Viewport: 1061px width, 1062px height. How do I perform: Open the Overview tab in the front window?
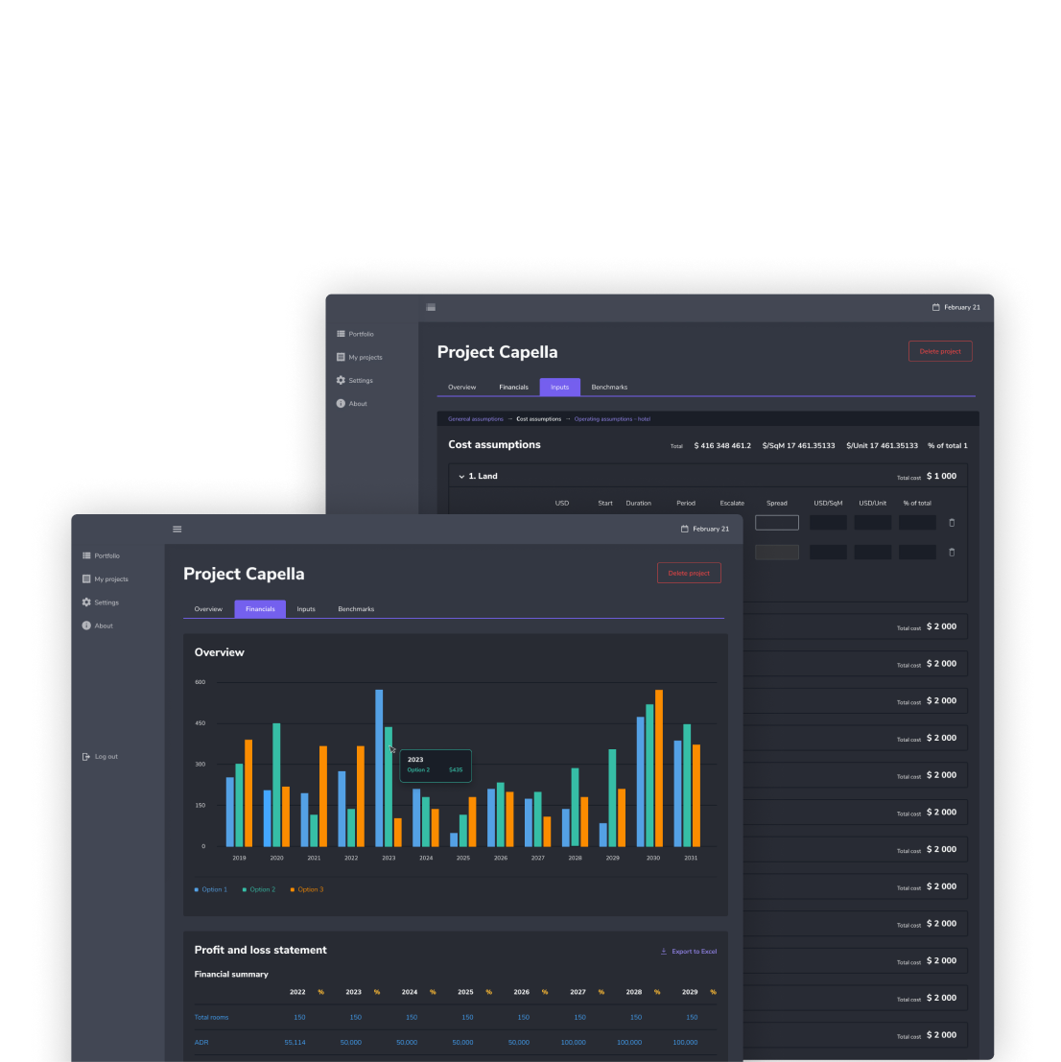208,609
